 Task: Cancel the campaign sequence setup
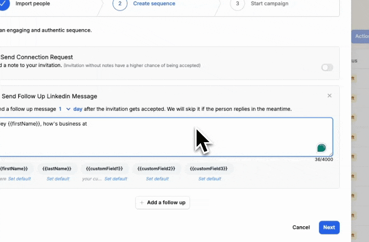[x=301, y=227]
